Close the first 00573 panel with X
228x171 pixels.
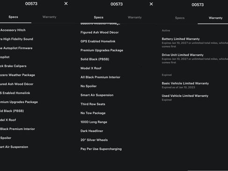[66, 3]
